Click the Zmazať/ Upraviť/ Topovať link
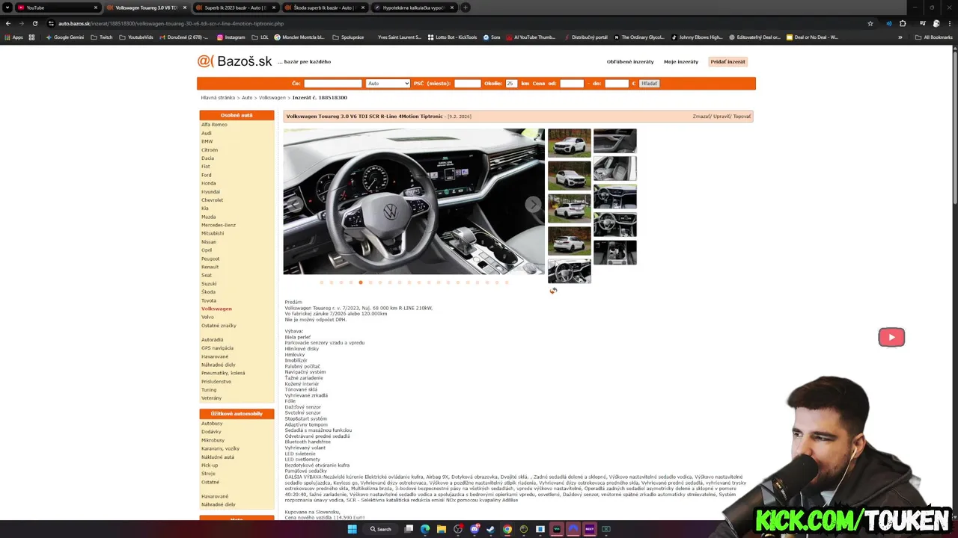 coord(721,117)
